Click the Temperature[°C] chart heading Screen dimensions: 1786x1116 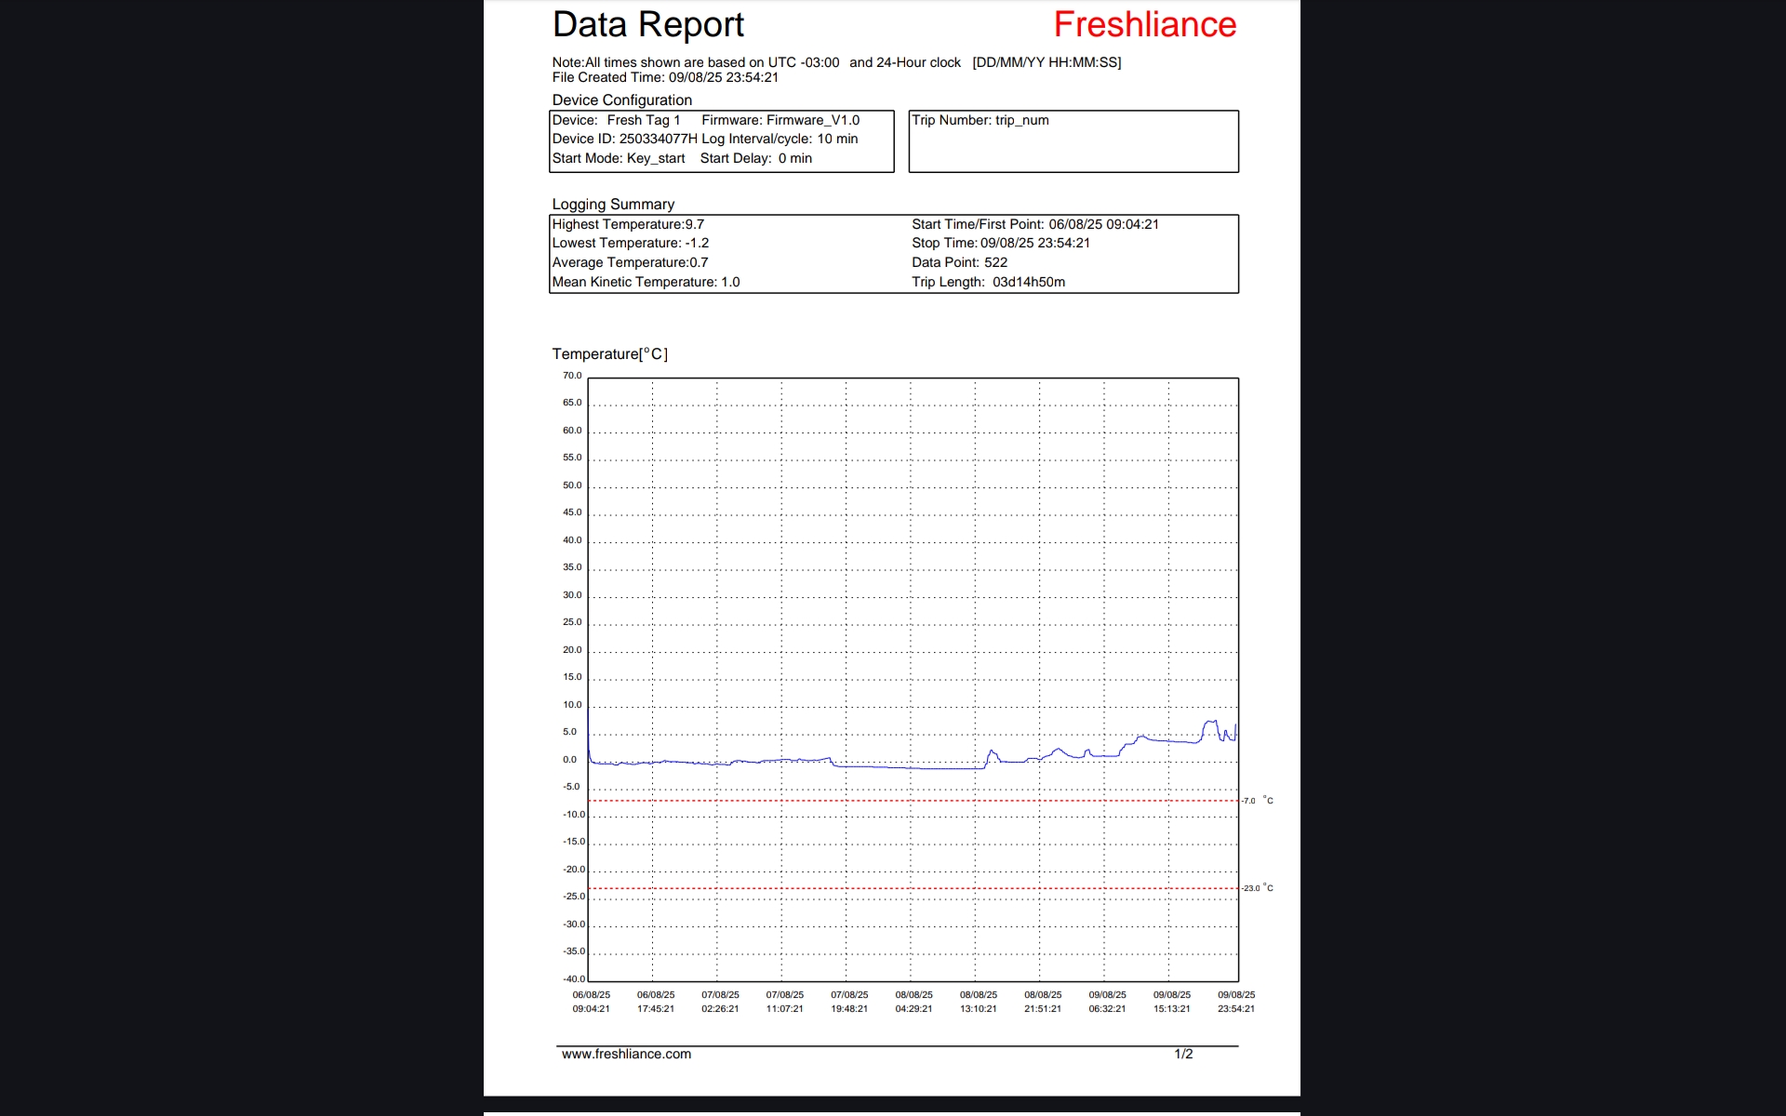(609, 354)
